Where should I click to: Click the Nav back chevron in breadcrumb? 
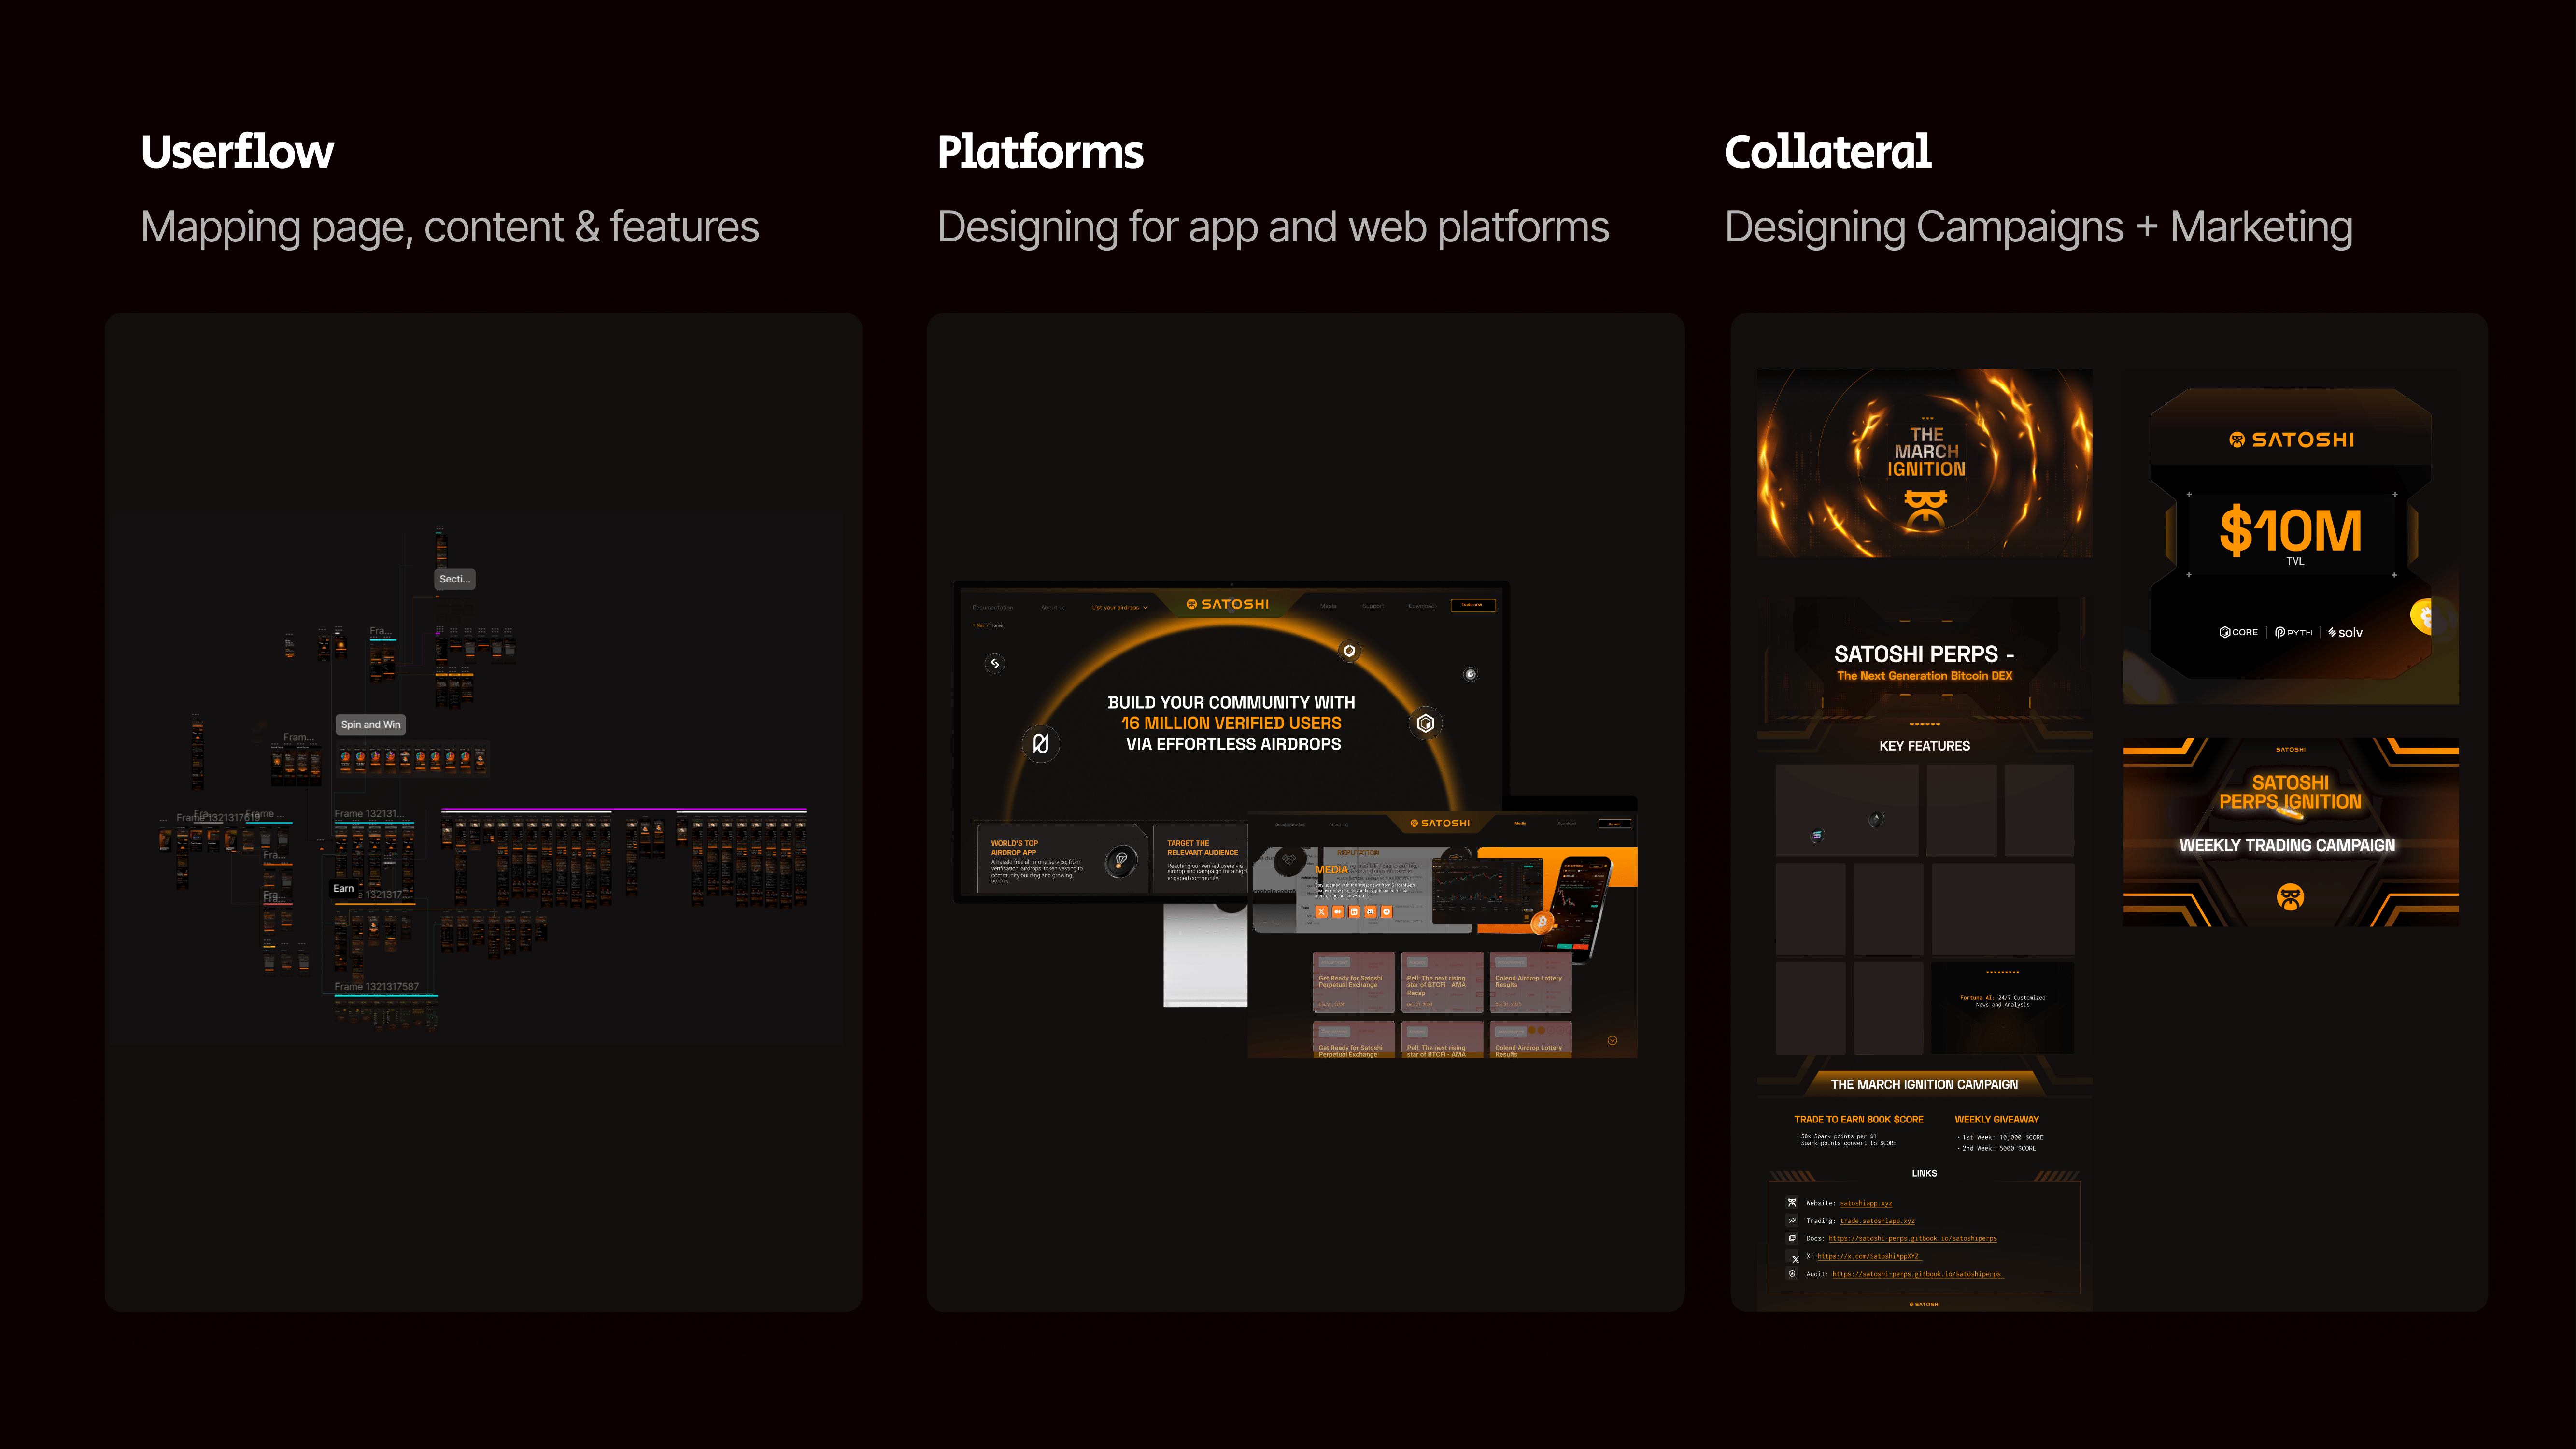974,625
